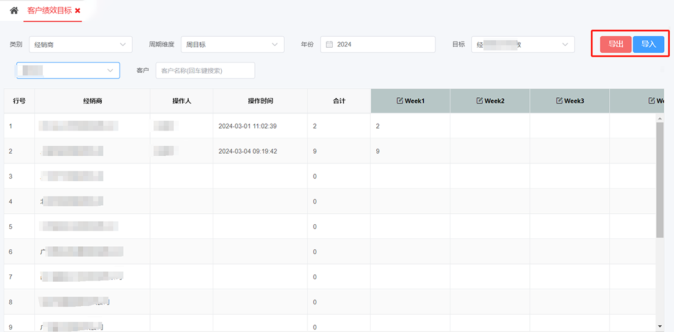Open the 目标 dropdown selector
674x332 pixels.
pyautogui.click(x=523, y=45)
